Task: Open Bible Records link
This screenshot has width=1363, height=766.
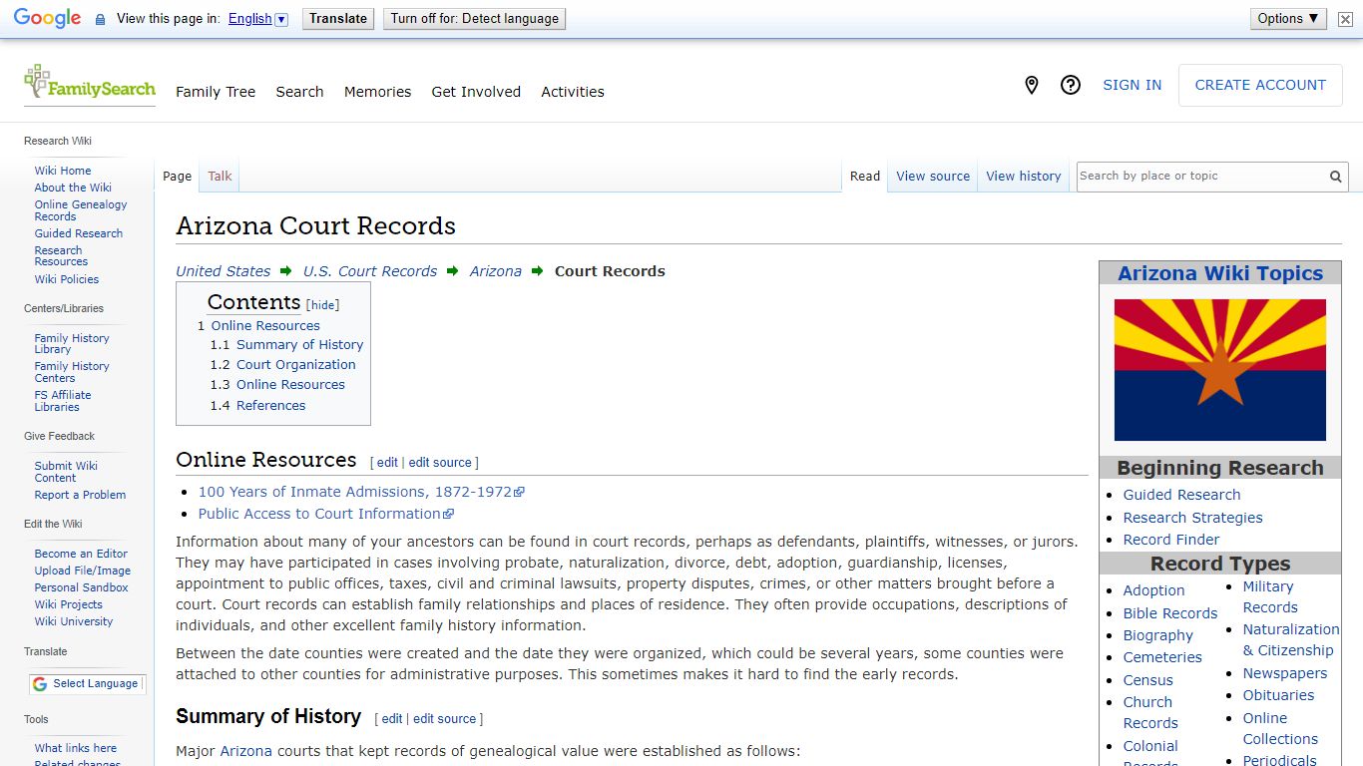Action: coord(1170,613)
